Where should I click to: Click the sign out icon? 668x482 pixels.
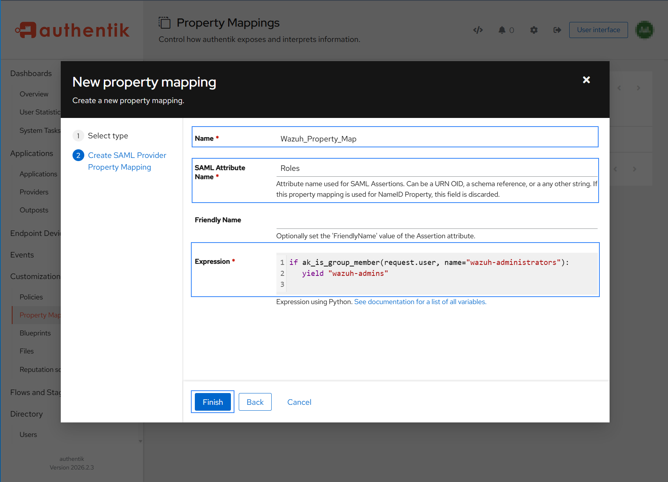click(x=557, y=30)
